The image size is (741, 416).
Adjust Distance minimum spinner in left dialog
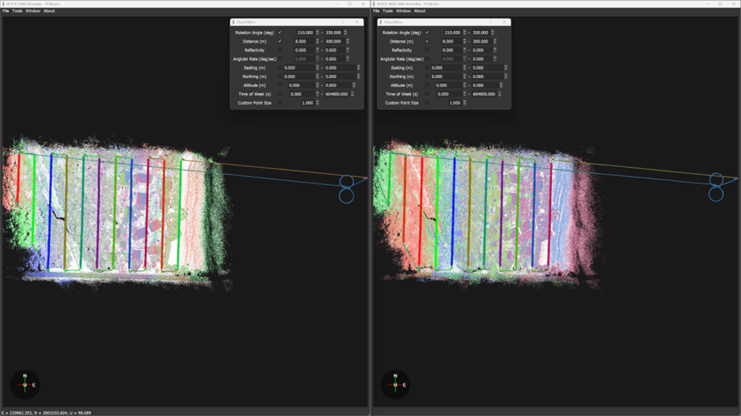click(x=317, y=41)
